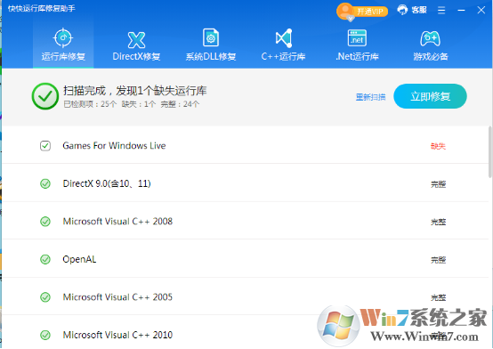
Task: Open the 游戏必备 gamepad icon
Action: pos(430,38)
